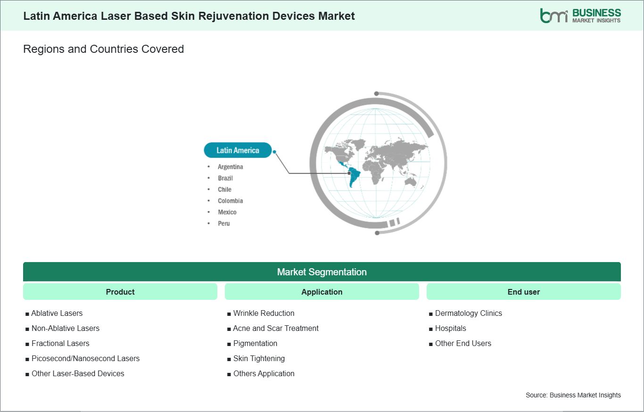Image resolution: width=644 pixels, height=412 pixels.
Task: Click the Pigmentation item
Action: click(252, 343)
